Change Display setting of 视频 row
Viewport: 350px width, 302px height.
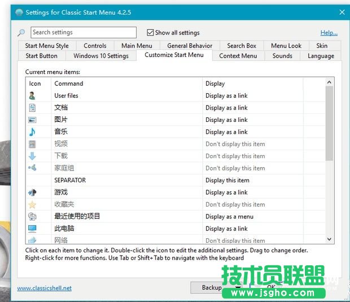[x=253, y=144]
